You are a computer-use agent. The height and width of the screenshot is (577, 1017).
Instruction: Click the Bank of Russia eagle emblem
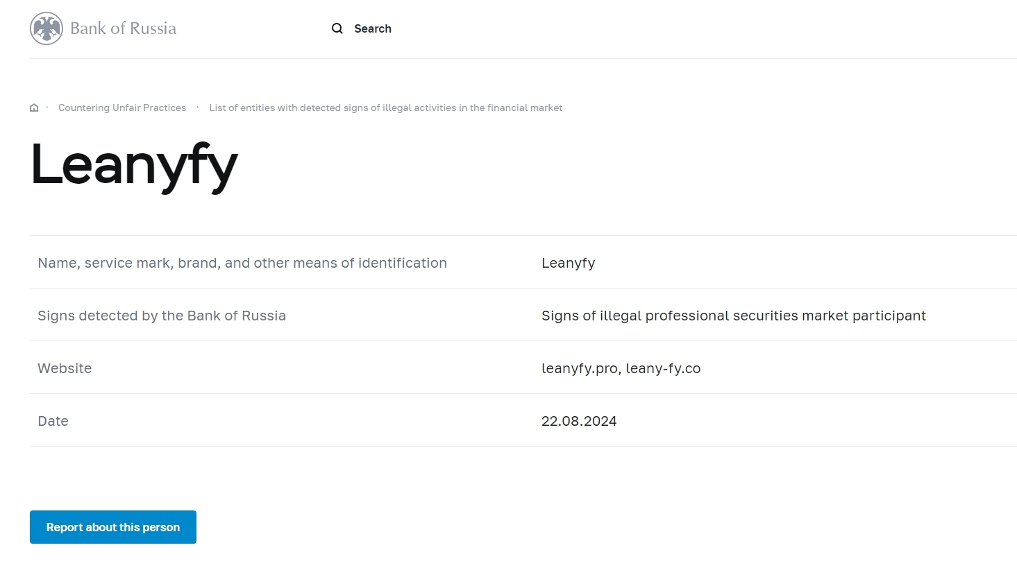point(47,28)
